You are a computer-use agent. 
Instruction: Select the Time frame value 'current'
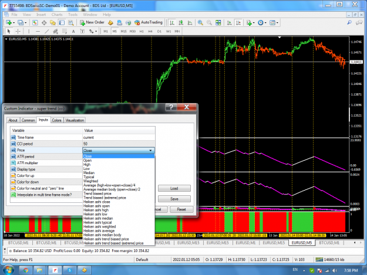click(119, 138)
